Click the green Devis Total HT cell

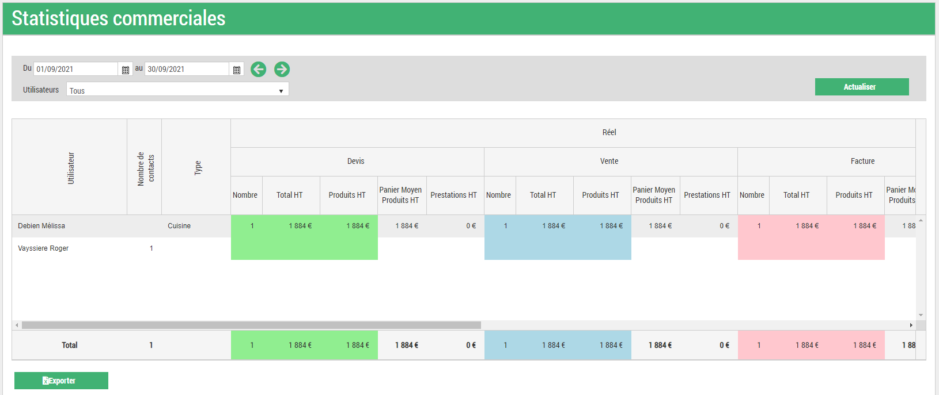(300, 226)
